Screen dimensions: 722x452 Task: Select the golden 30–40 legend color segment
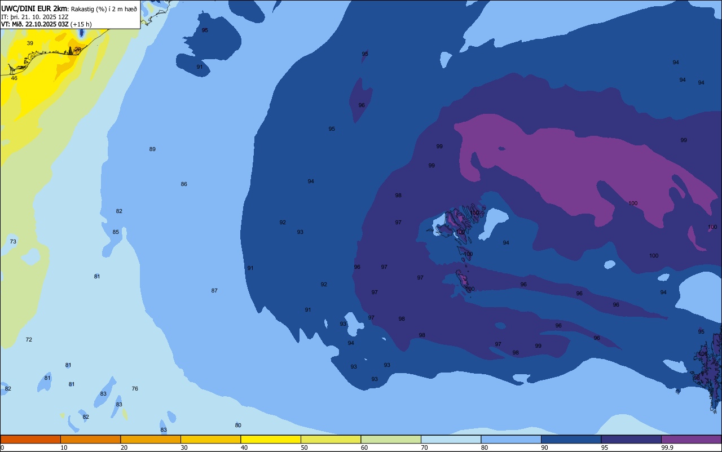click(210, 439)
